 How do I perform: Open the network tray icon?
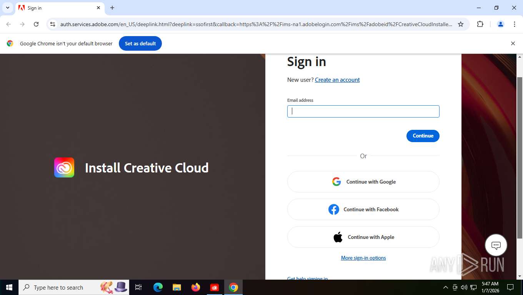(473, 287)
